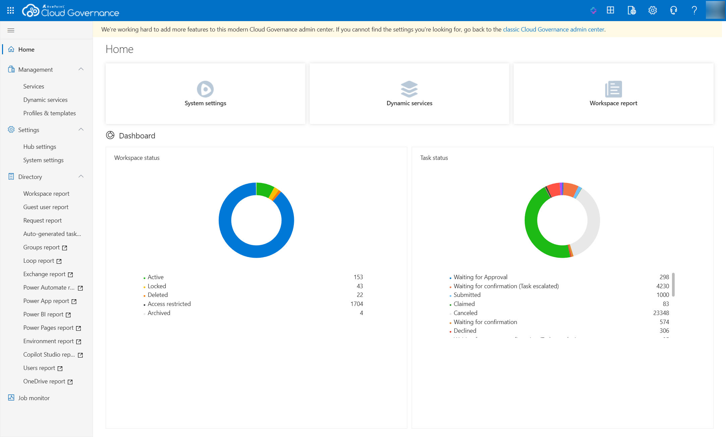Click the Job monitor sidebar icon
Screen dimensions: 726x437
[x=11, y=397]
